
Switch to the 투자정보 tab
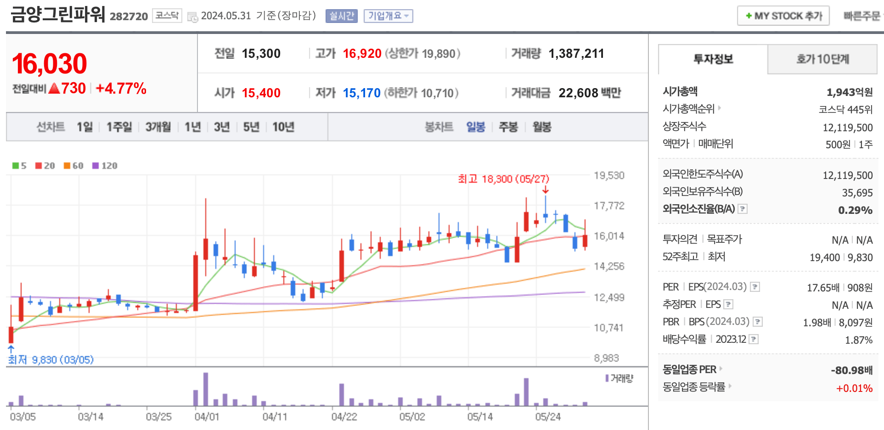[713, 59]
